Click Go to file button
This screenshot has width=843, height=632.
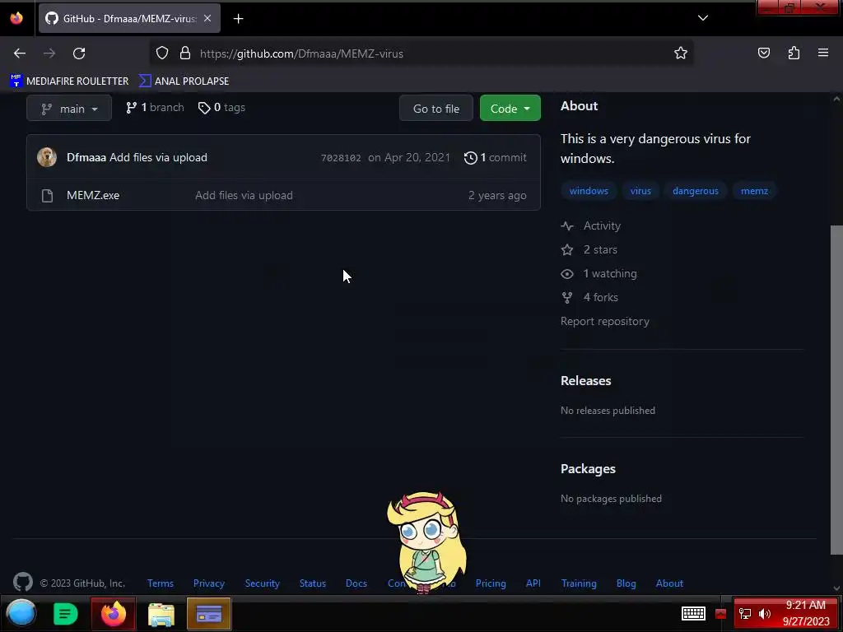[x=436, y=109]
